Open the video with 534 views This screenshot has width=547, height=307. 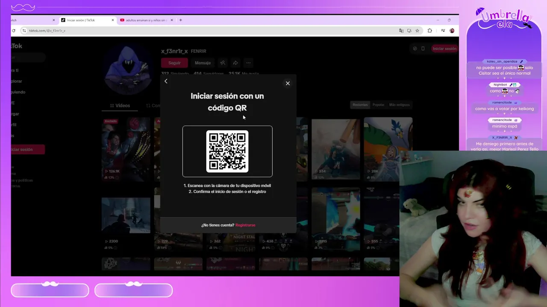pyautogui.click(x=336, y=149)
